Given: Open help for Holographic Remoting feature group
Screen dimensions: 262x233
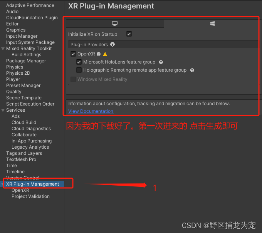Looking at the screenshot, I should coord(192,70).
